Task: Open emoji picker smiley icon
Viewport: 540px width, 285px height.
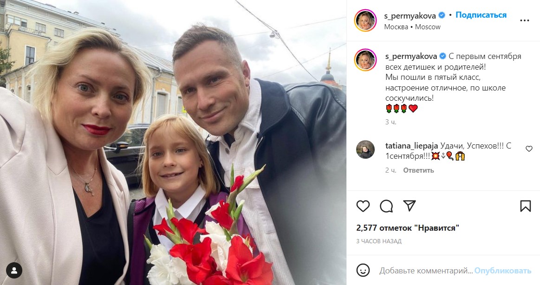Action: pos(363,270)
